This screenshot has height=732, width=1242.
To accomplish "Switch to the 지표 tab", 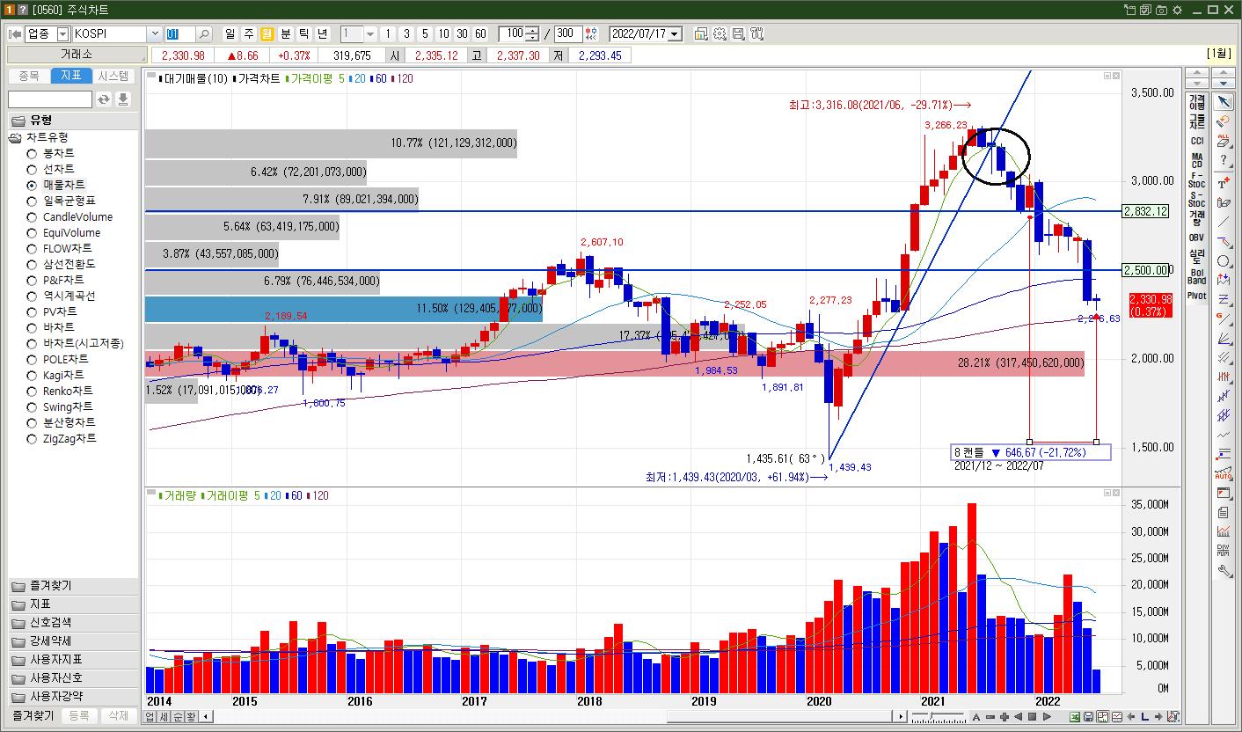I will pyautogui.click(x=71, y=76).
